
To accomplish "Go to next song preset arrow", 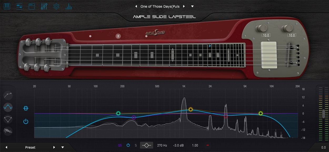I will pyautogui.click(x=184, y=6).
